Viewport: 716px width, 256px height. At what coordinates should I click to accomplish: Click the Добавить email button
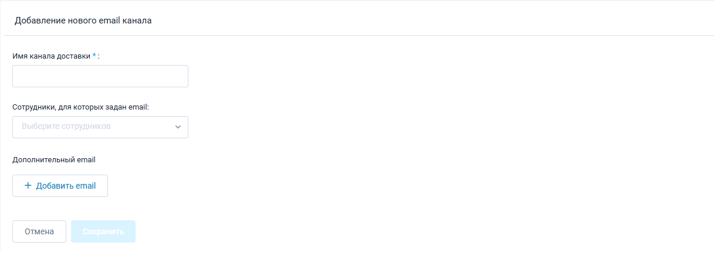(x=60, y=186)
